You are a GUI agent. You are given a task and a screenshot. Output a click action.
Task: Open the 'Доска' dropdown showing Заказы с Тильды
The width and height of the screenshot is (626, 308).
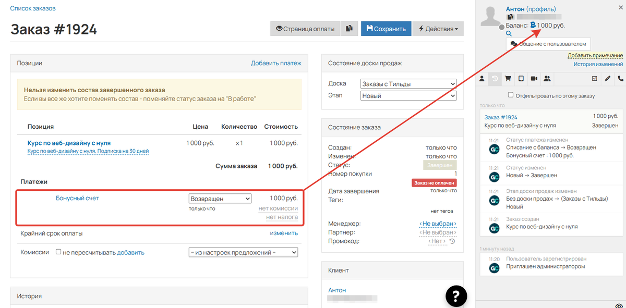(408, 83)
